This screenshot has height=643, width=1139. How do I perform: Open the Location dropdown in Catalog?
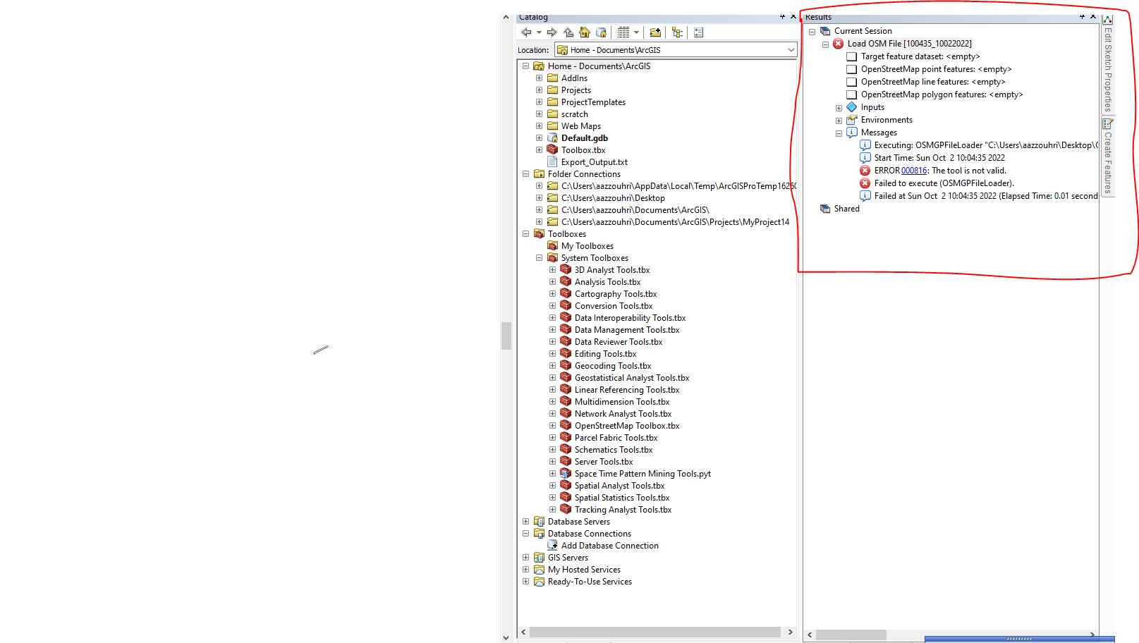point(791,50)
